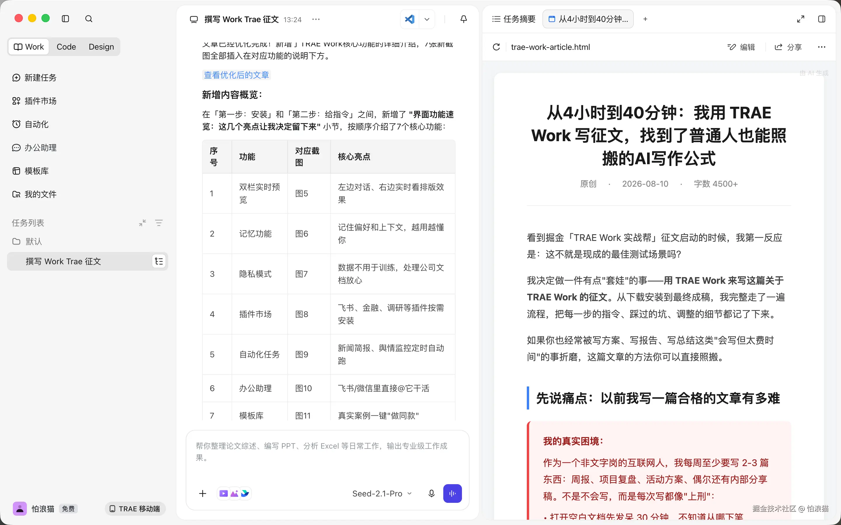Click the 模板库 layout icon
Image resolution: width=841 pixels, height=525 pixels.
tap(16, 171)
